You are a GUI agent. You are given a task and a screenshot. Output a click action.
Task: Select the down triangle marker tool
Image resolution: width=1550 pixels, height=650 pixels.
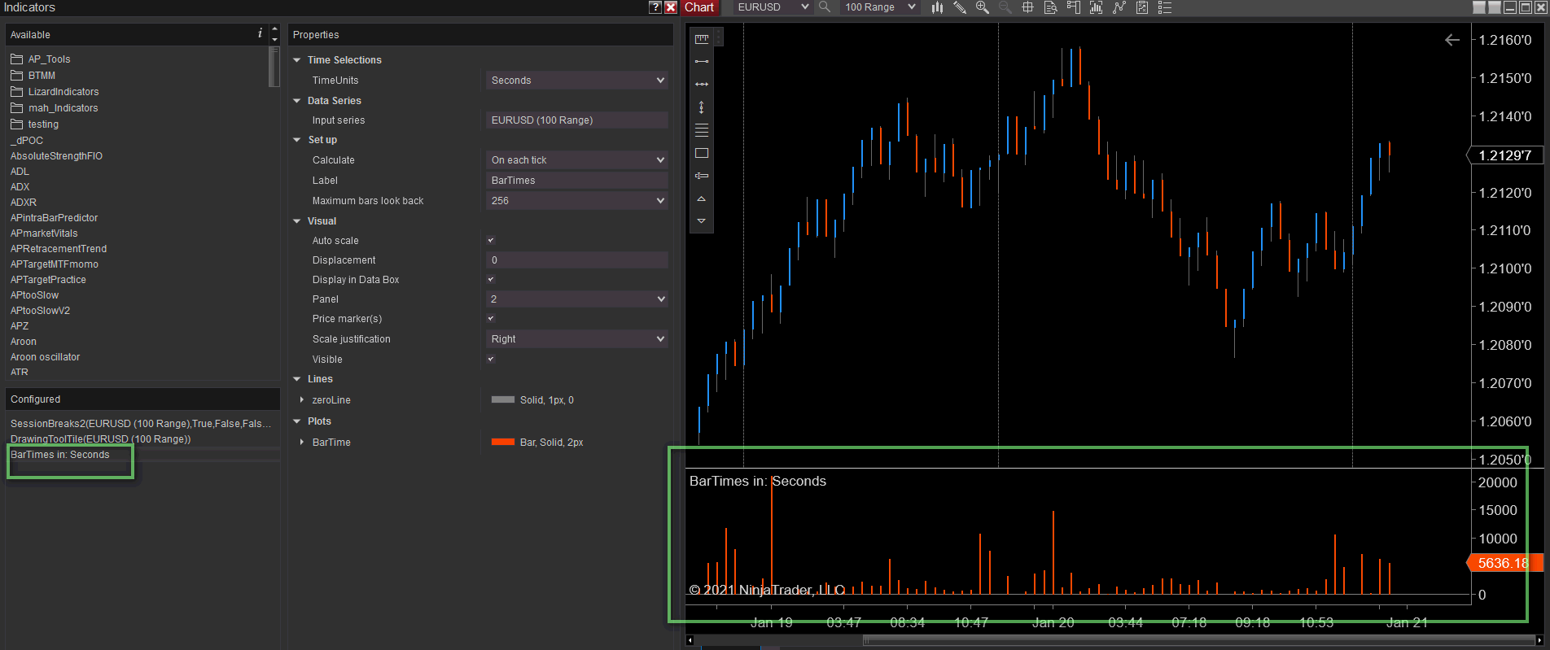point(702,221)
